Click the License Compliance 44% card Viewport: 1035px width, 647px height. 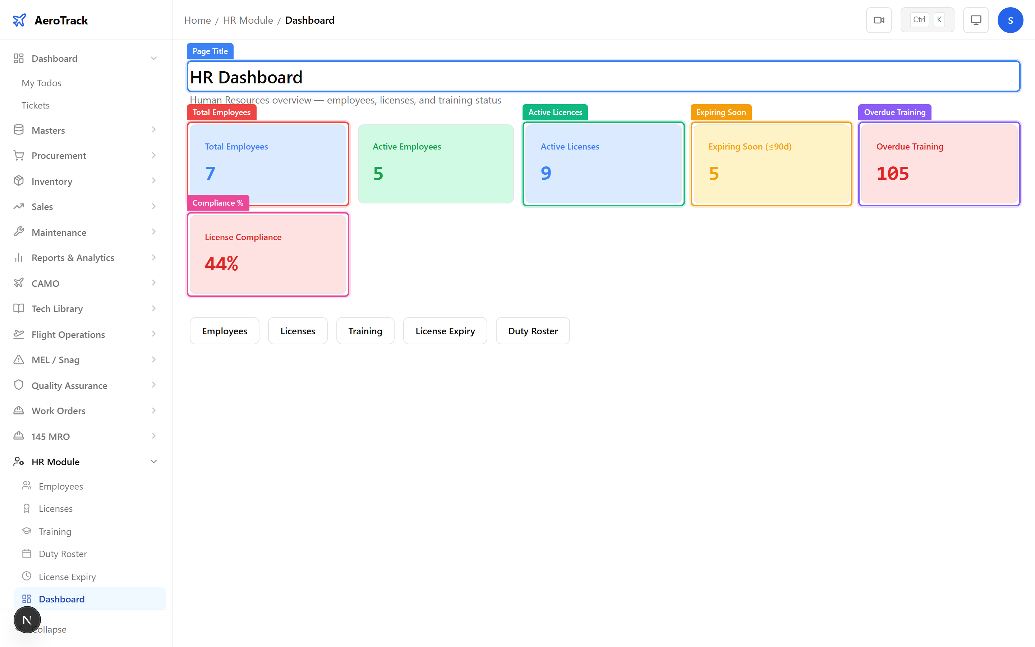point(268,254)
